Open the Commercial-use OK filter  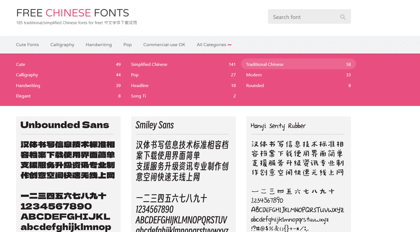point(164,44)
